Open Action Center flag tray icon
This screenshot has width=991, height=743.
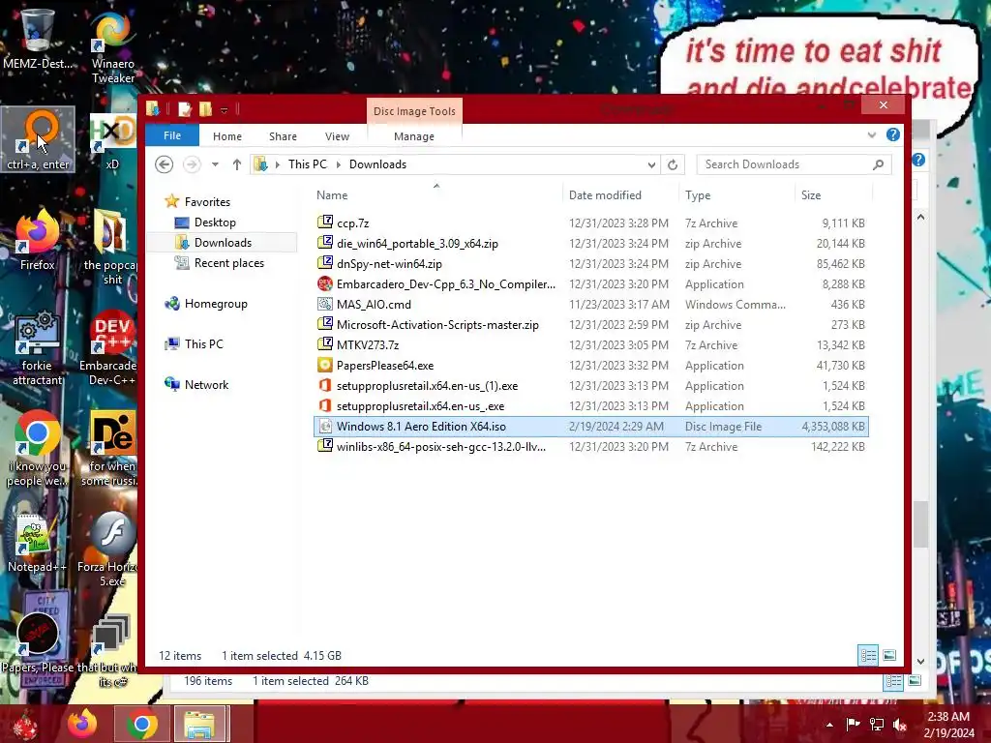point(853,724)
